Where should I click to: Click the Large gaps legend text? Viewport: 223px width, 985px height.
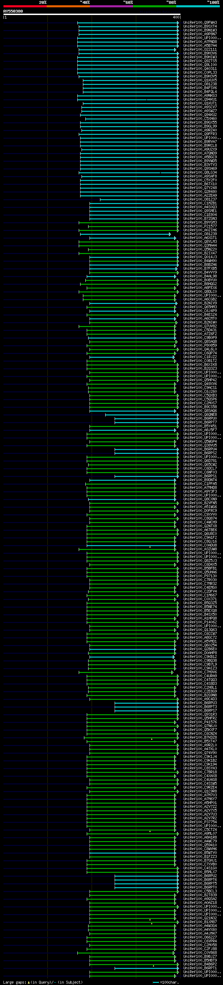[43, 982]
